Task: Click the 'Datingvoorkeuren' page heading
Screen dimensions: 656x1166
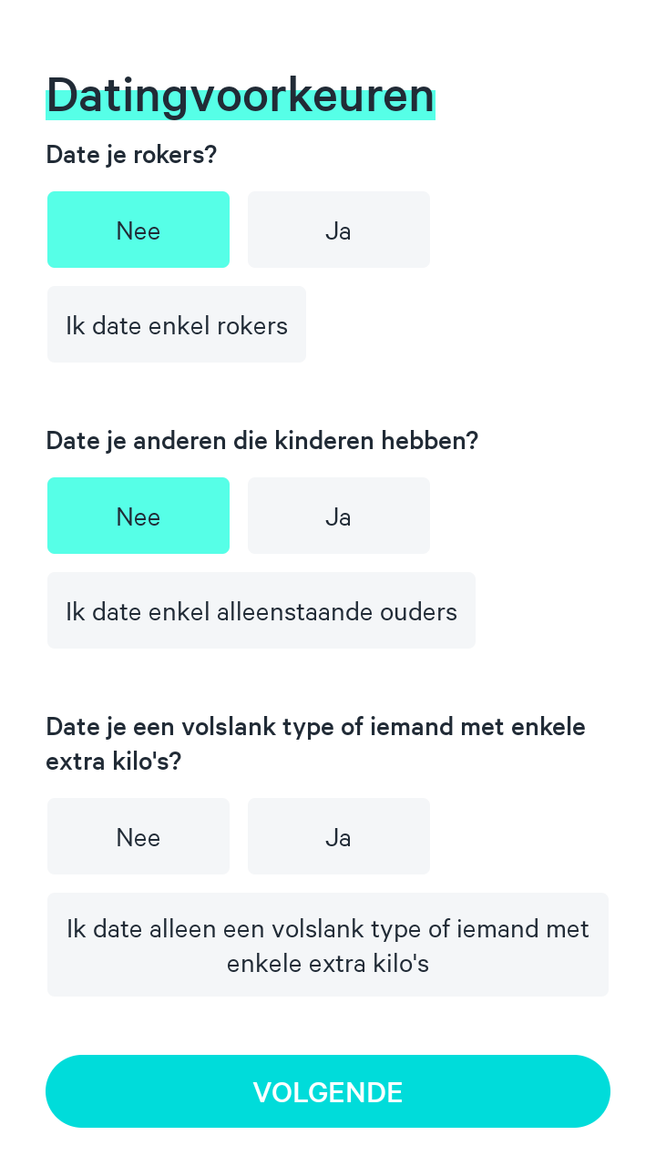Action: click(x=241, y=95)
